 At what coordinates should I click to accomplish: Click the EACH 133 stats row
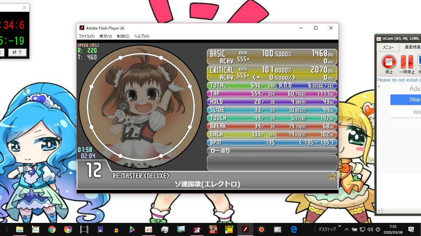tap(272, 134)
